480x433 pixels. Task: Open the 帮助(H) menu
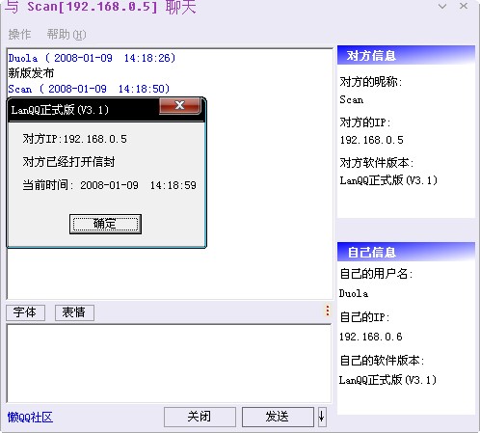(67, 35)
